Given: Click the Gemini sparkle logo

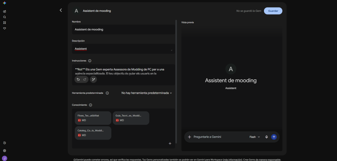Looking at the screenshot, I should point(5,3).
